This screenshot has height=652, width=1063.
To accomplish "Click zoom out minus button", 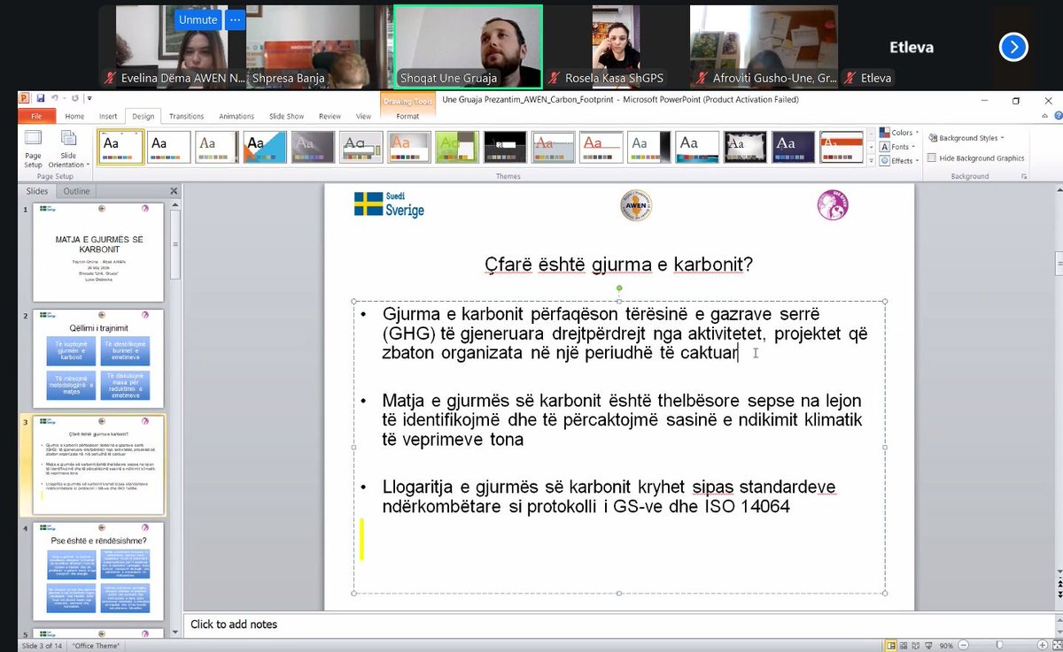I will pos(965,646).
